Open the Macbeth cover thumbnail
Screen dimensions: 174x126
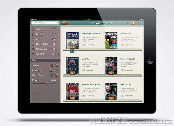[72, 66]
